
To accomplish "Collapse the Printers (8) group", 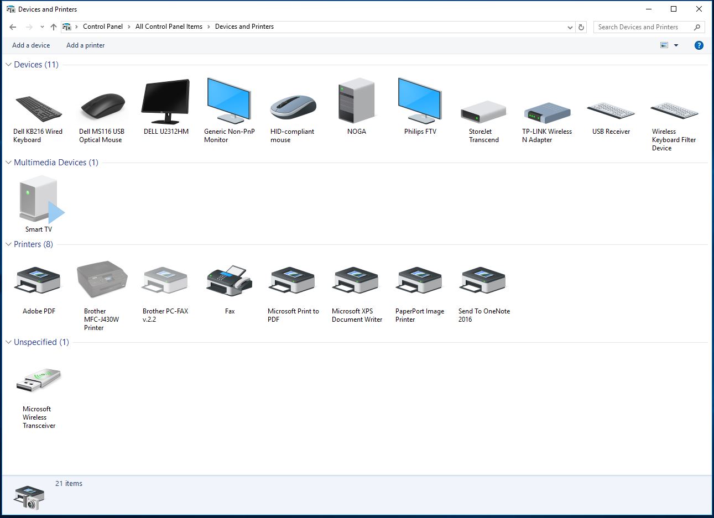I will pos(8,244).
